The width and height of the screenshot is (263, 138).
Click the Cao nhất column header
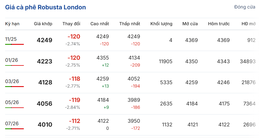(100, 24)
